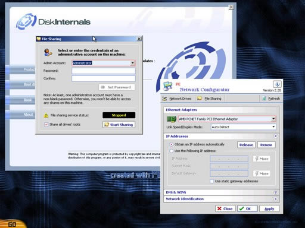Image resolution: width=305 pixels, height=228 pixels.
Task: Open the Ethernet adapter selection dropdown
Action: click(273, 119)
